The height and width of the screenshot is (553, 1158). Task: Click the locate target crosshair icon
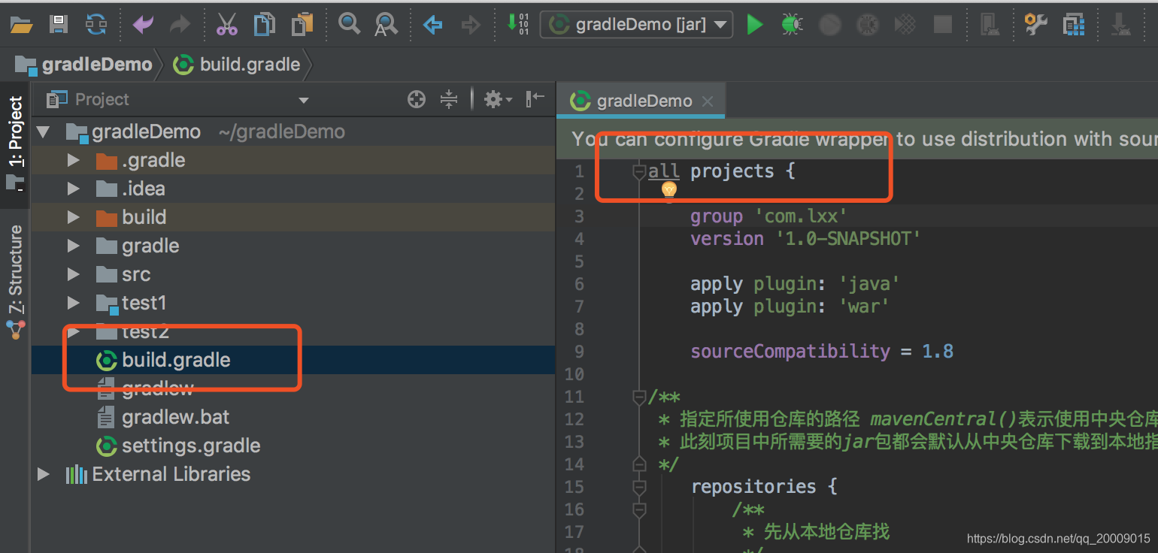point(416,99)
